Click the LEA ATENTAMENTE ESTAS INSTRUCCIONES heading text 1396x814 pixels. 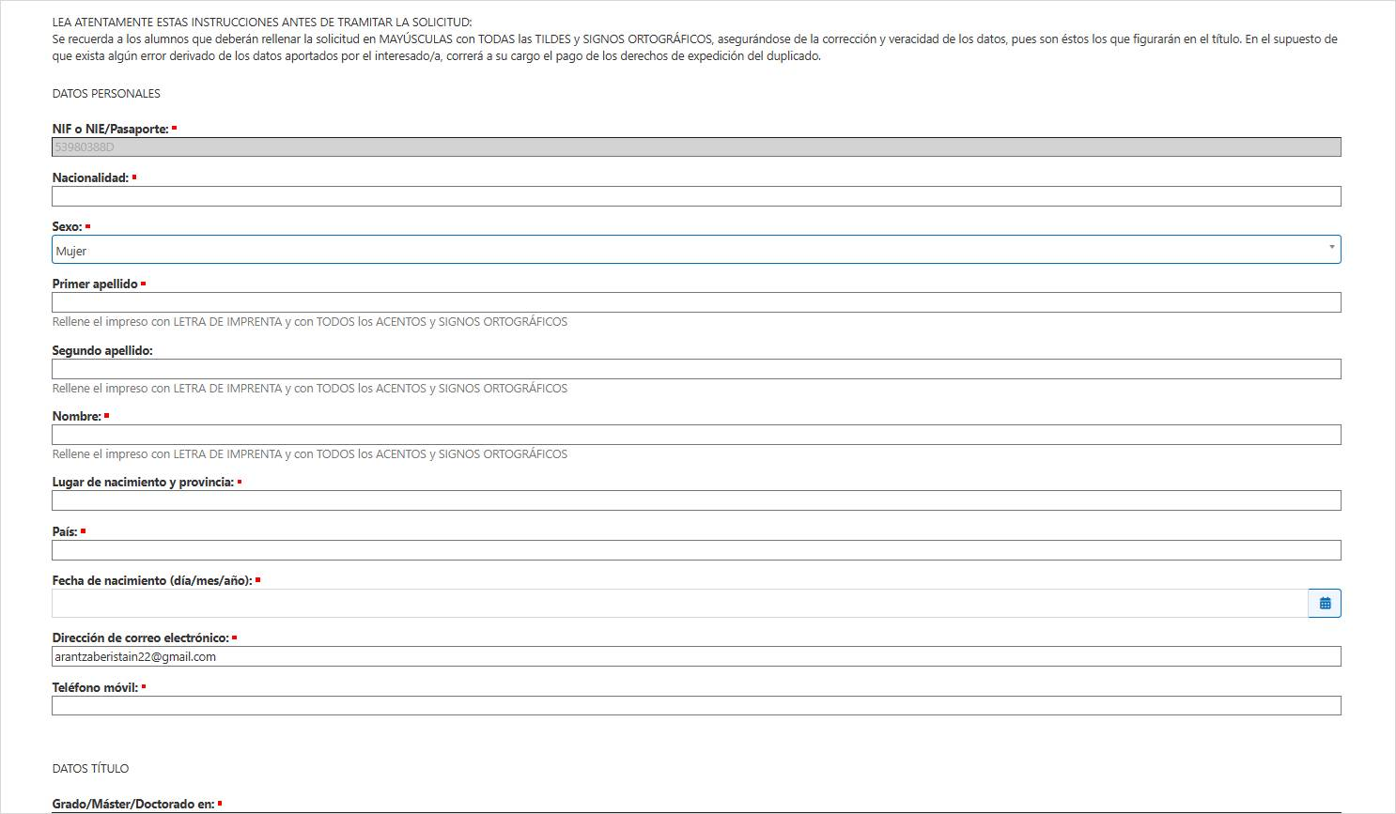[x=262, y=22]
